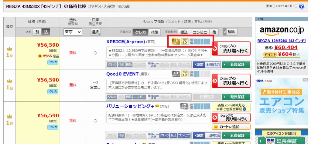Click the ¥56,590 price in XPRICE row
Image resolution: width=311 pixels, height=144 pixels.
click(48, 45)
